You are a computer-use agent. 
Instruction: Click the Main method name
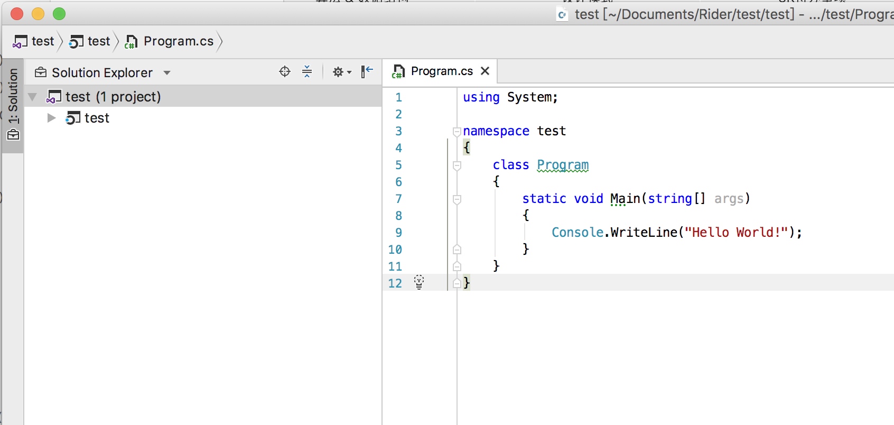click(x=625, y=199)
